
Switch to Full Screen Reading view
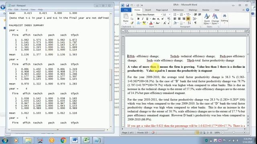(x=201, y=132)
